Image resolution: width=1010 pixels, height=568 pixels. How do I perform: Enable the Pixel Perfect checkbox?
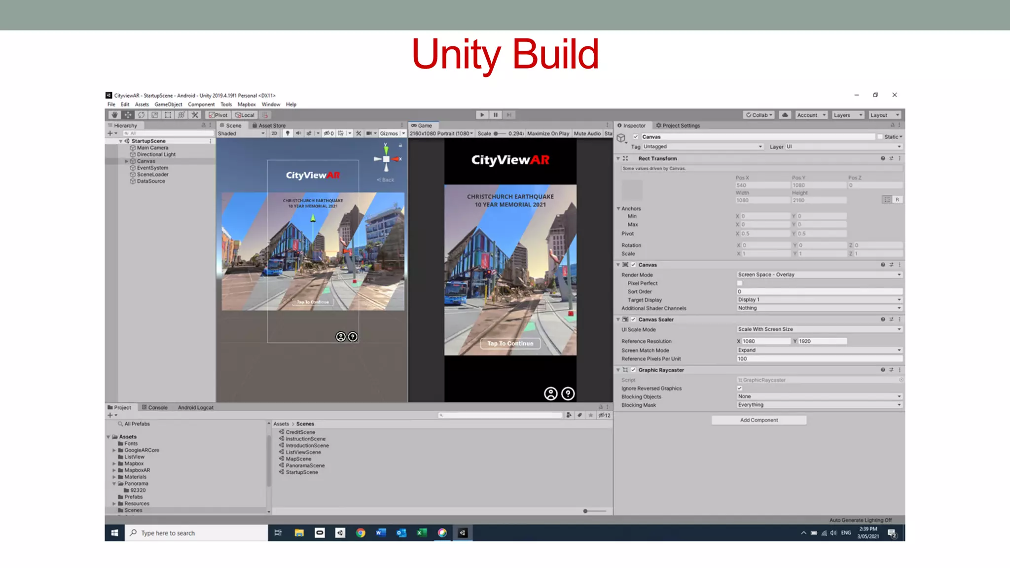tap(739, 283)
